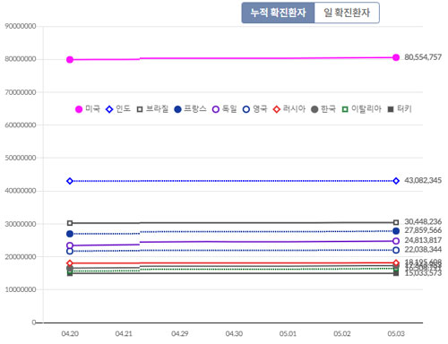
Task: Toggle the 인도 legend entry
Action: tap(118, 109)
